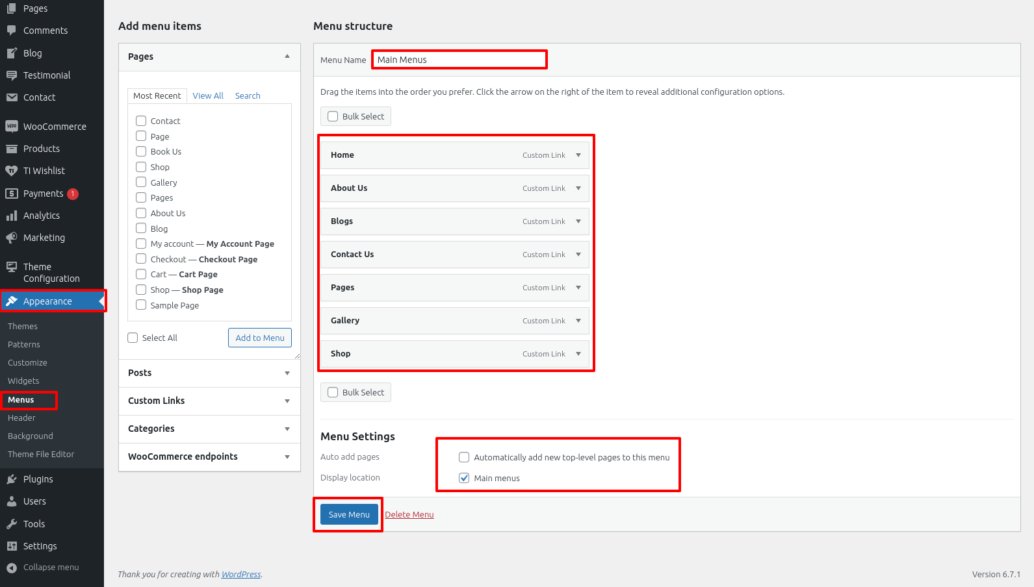Open Analytics bar chart icon

coord(12,216)
